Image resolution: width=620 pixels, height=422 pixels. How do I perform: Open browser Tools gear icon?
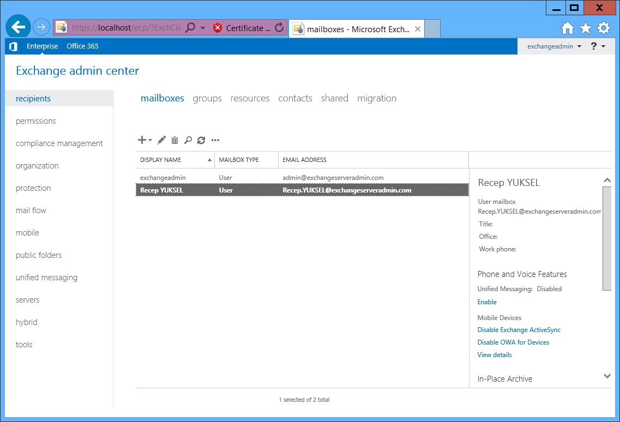click(604, 28)
